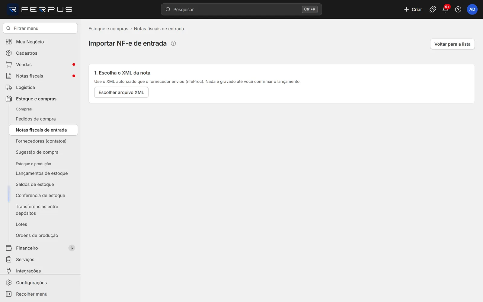The width and height of the screenshot is (483, 302).
Task: Open Lotes menu item
Action: 43,224
